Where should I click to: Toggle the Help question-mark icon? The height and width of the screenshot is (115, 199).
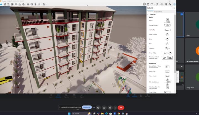click(174, 4)
